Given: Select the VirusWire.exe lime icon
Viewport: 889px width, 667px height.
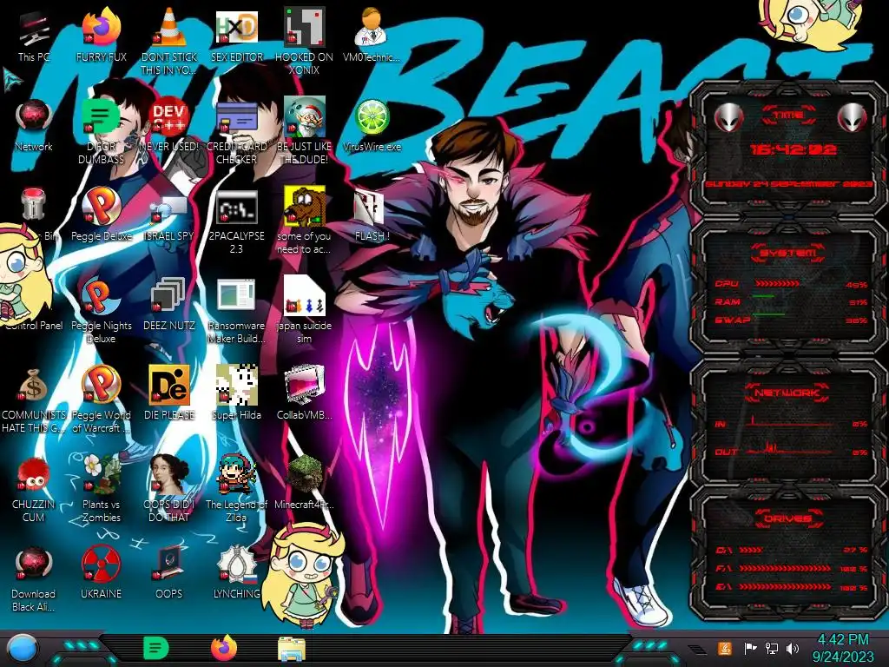Looking at the screenshot, I should point(372,125).
